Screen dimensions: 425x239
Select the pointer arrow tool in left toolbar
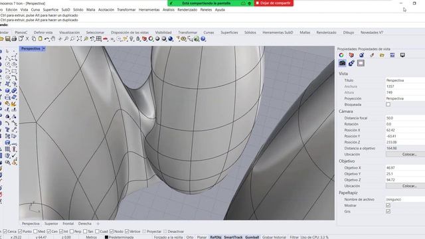tap(7, 52)
